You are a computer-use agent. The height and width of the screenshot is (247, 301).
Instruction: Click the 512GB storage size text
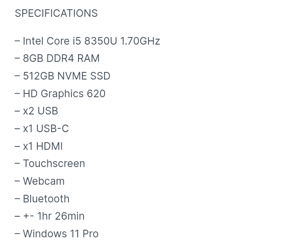tap(38, 76)
